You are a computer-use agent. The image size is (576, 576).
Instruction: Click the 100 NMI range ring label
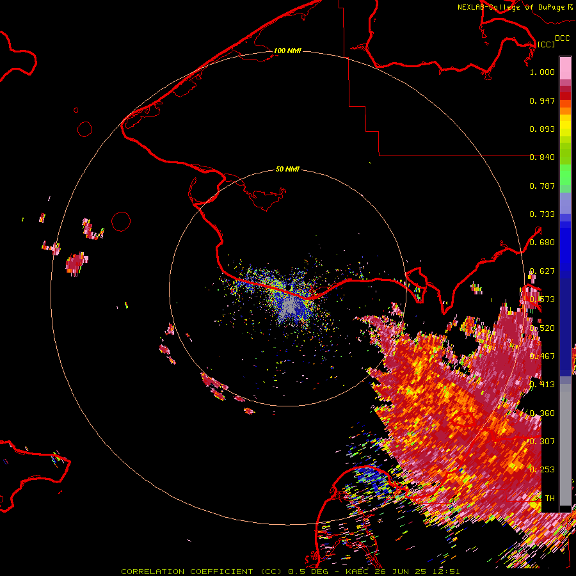287,51
